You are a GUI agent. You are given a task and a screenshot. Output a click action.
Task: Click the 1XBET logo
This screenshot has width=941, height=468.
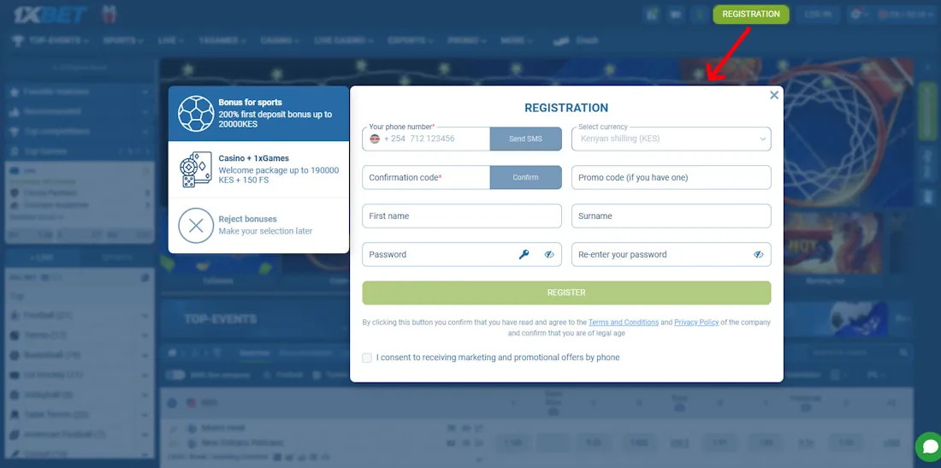50,15
